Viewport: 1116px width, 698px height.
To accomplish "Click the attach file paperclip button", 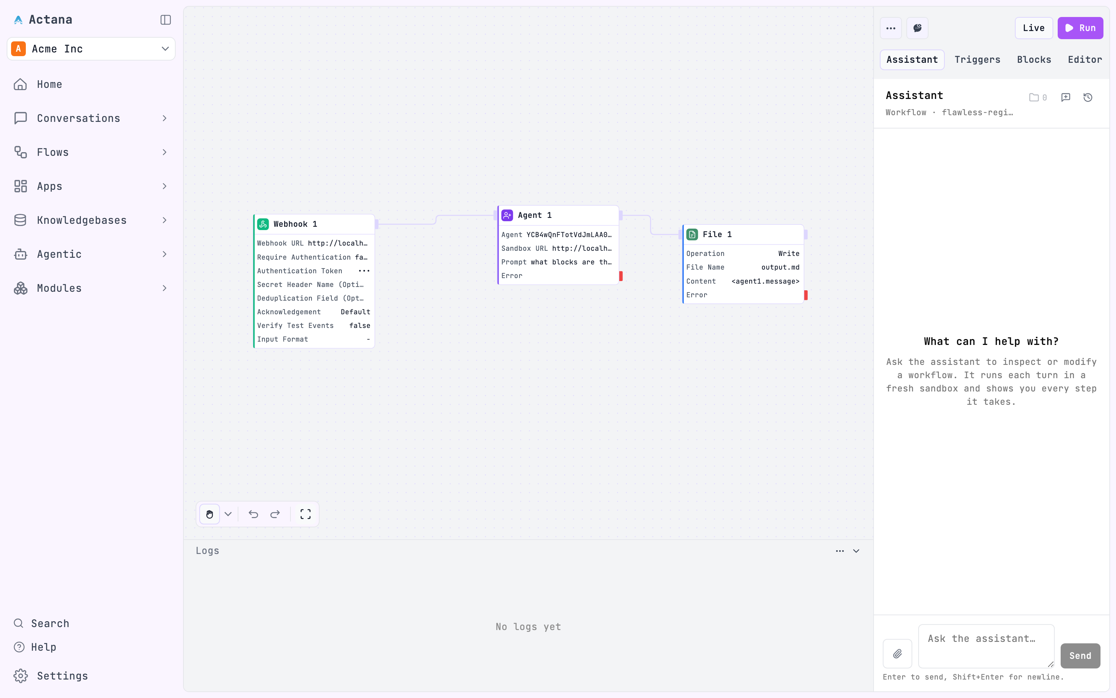I will 898,654.
